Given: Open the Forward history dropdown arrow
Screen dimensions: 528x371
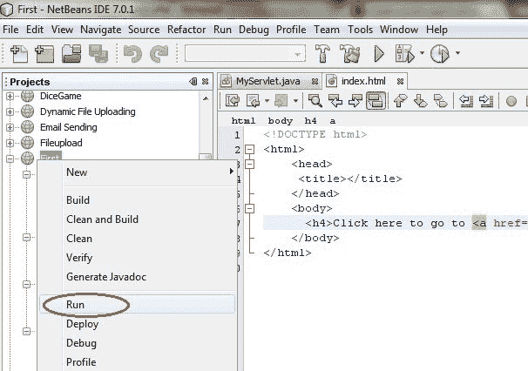Looking at the screenshot, I should click(x=295, y=100).
